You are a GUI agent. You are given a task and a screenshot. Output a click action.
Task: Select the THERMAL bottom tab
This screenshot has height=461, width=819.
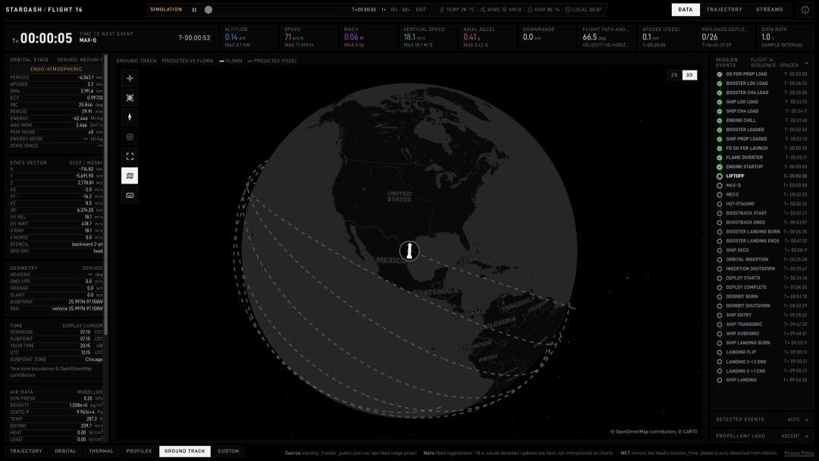pyautogui.click(x=101, y=451)
